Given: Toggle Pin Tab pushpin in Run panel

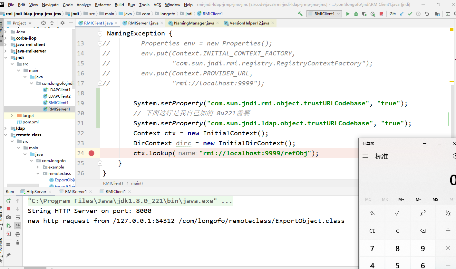Looking at the screenshot, I should tap(8, 255).
